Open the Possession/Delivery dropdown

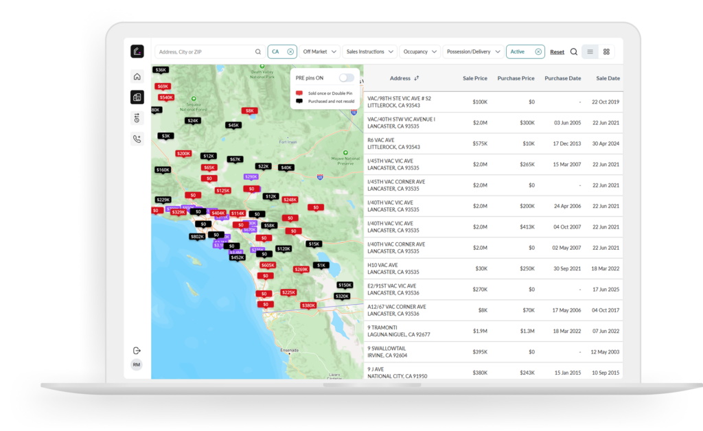pyautogui.click(x=473, y=52)
